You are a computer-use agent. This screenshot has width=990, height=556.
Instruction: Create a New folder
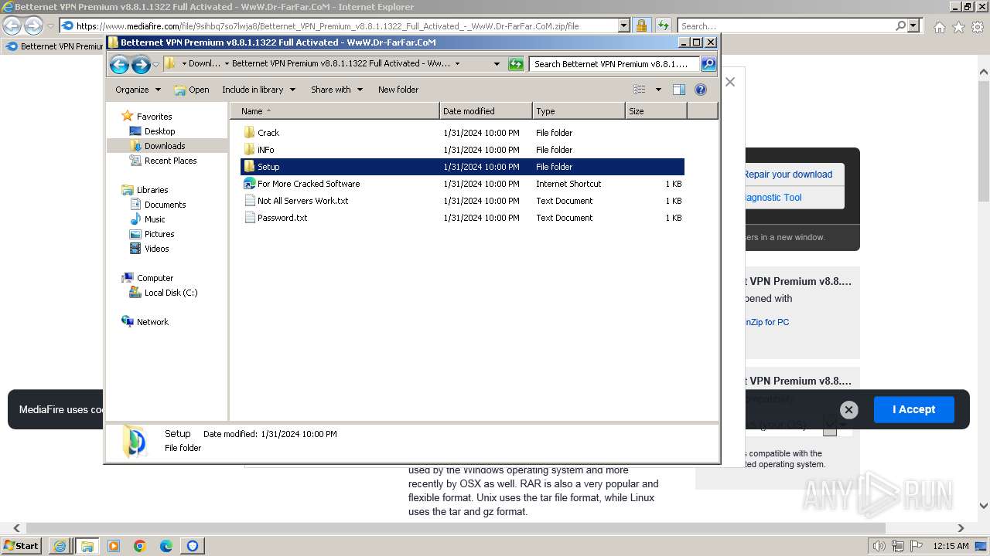click(x=398, y=90)
